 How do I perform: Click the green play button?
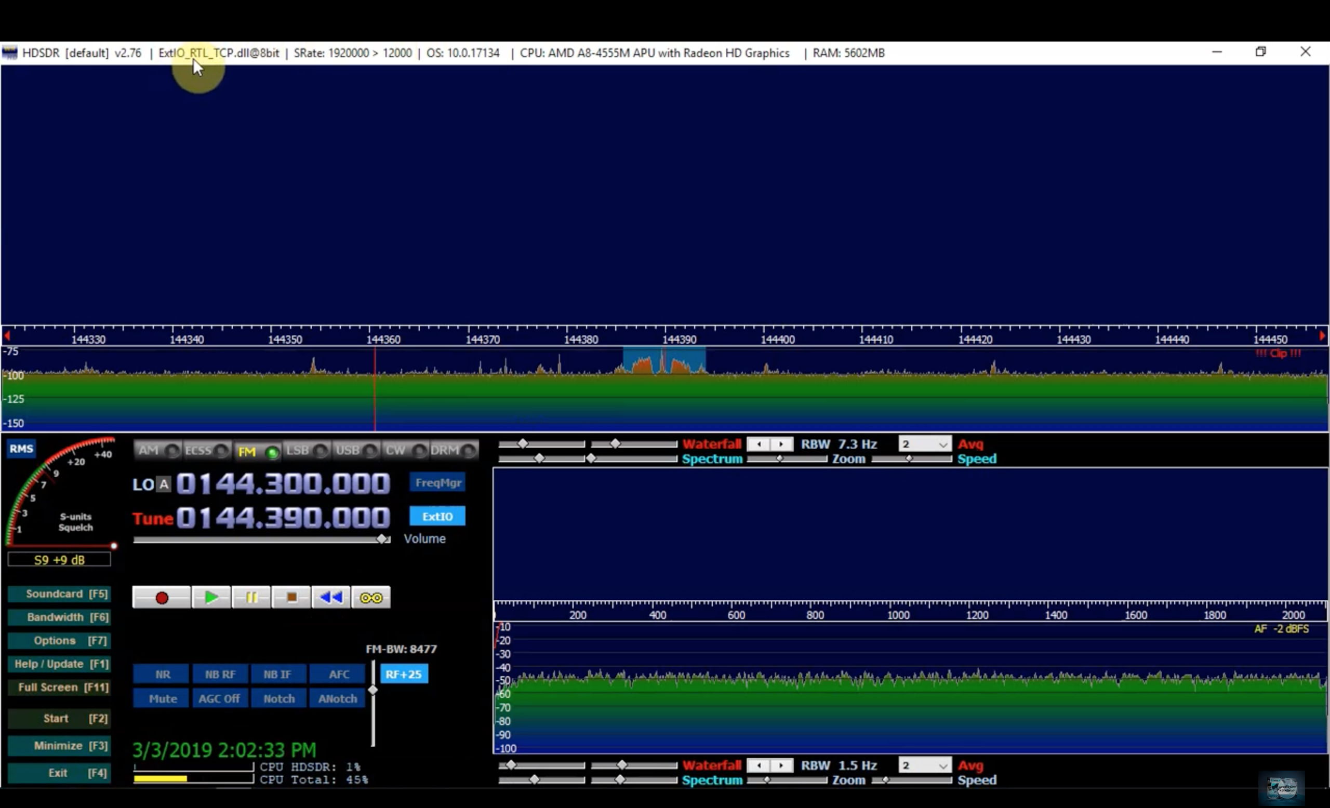pos(211,598)
